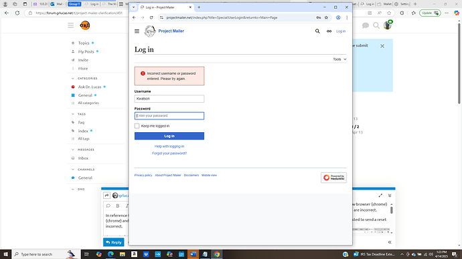Open Chrome tab search dropdown arrow
The width and height of the screenshot is (462, 259).
(x=133, y=7)
